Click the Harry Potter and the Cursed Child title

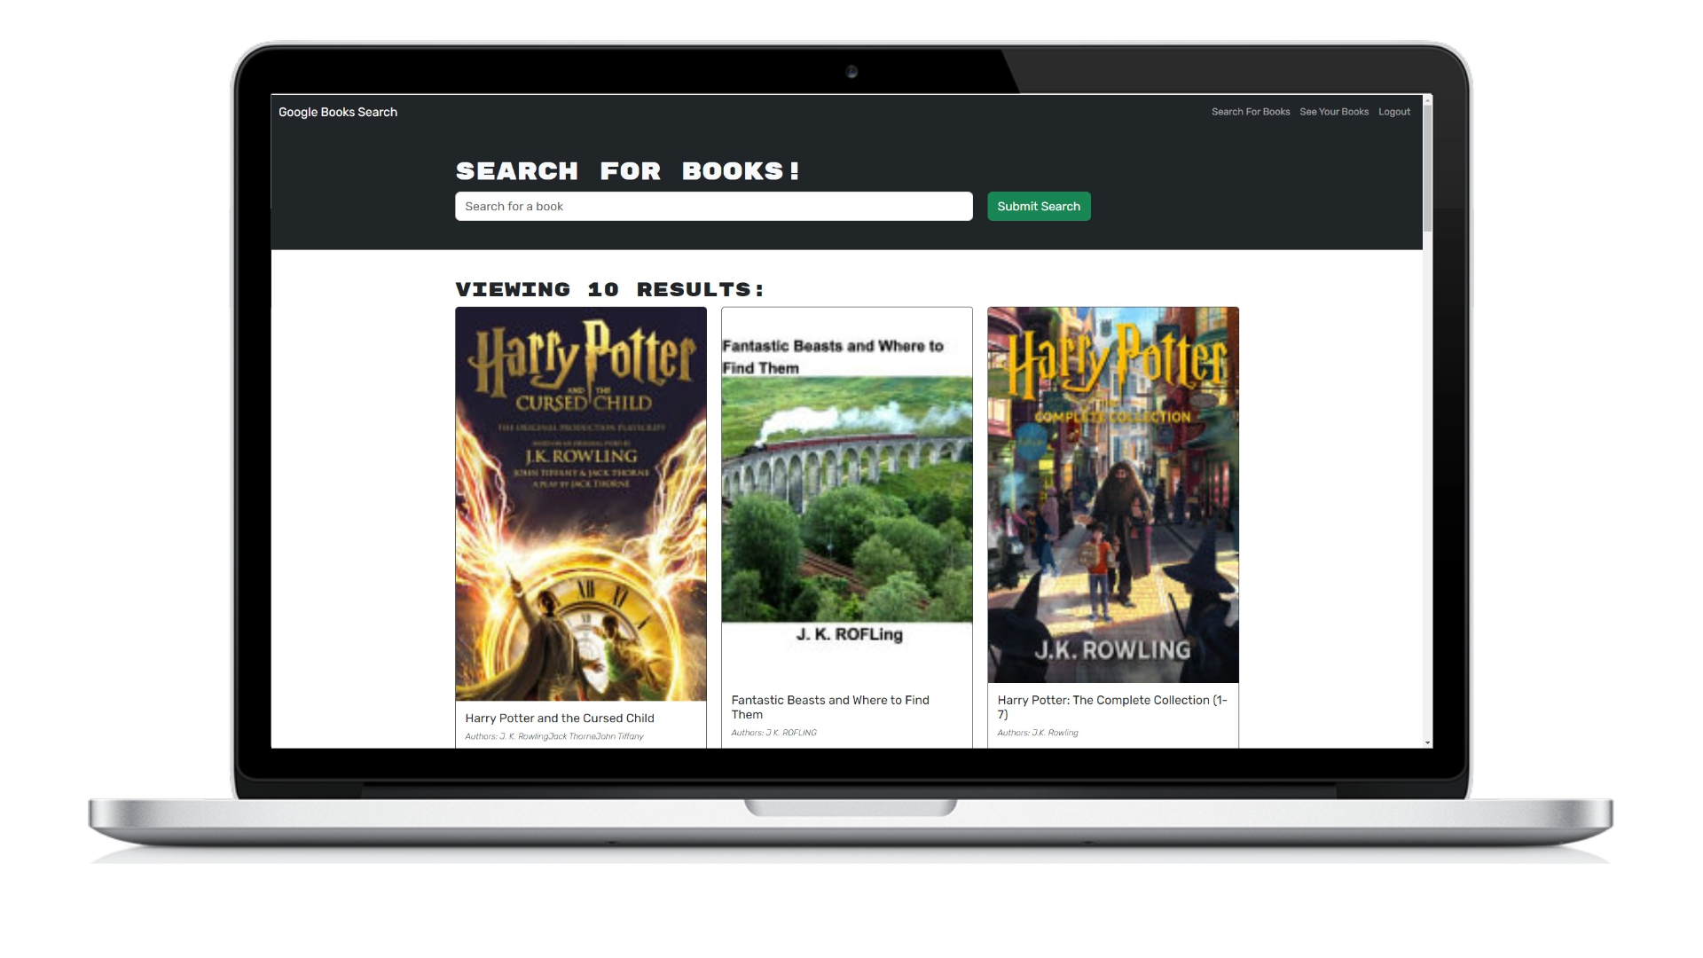pos(560,718)
